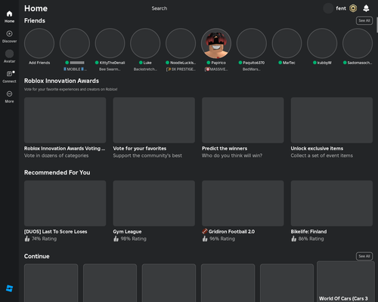Click See All for Continue
Screen dimensions: 378x302
click(364, 256)
